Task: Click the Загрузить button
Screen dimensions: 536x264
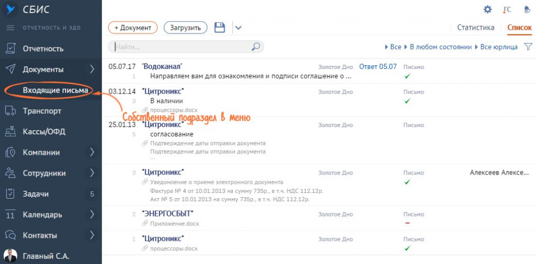Action: click(186, 28)
